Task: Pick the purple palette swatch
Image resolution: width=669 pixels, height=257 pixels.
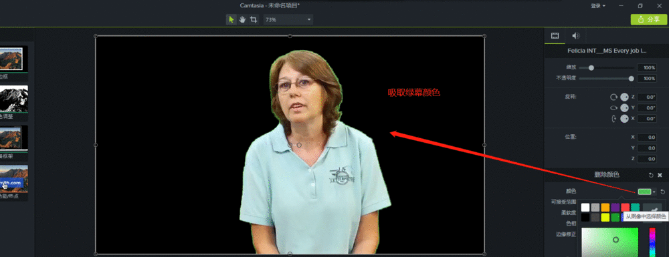Action: click(615, 207)
